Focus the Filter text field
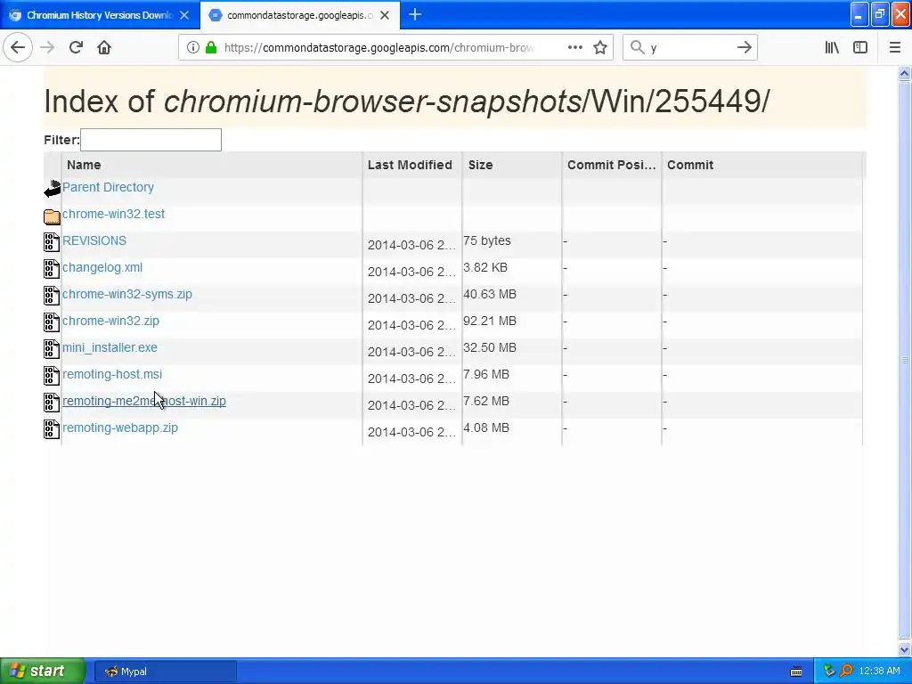Image resolution: width=912 pixels, height=684 pixels. 151,140
